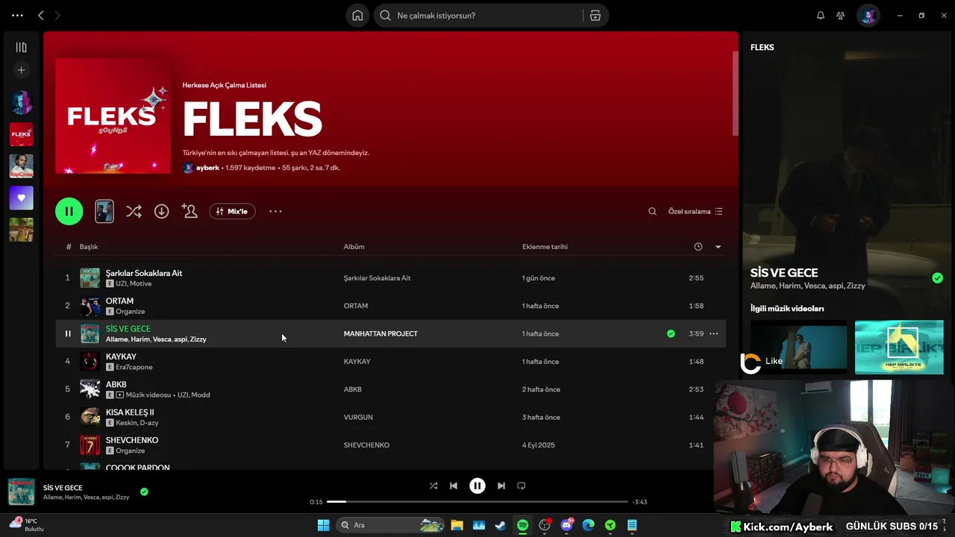Viewport: 955px width, 537px height.
Task: Open Liked Songs heart in sidebar
Action: pos(21,198)
